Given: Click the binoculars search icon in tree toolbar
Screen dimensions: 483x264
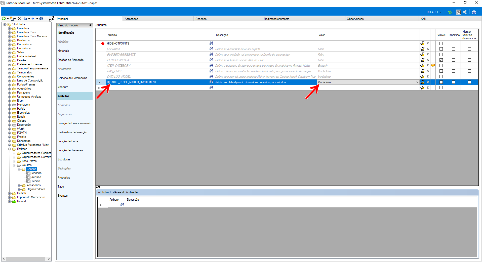Looking at the screenshot, I should pyautogui.click(x=41, y=19).
